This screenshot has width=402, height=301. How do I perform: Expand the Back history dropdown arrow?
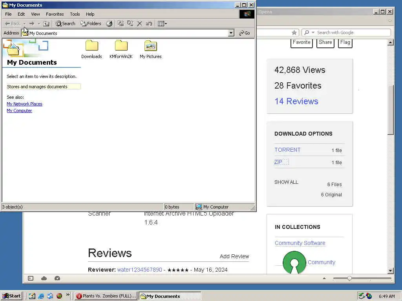click(25, 24)
